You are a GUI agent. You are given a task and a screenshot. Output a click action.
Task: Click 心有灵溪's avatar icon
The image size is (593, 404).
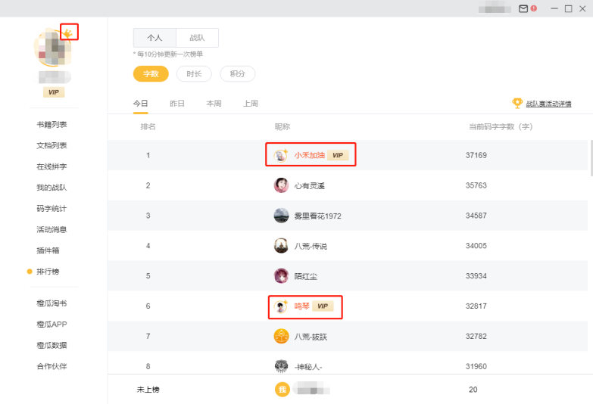(281, 185)
